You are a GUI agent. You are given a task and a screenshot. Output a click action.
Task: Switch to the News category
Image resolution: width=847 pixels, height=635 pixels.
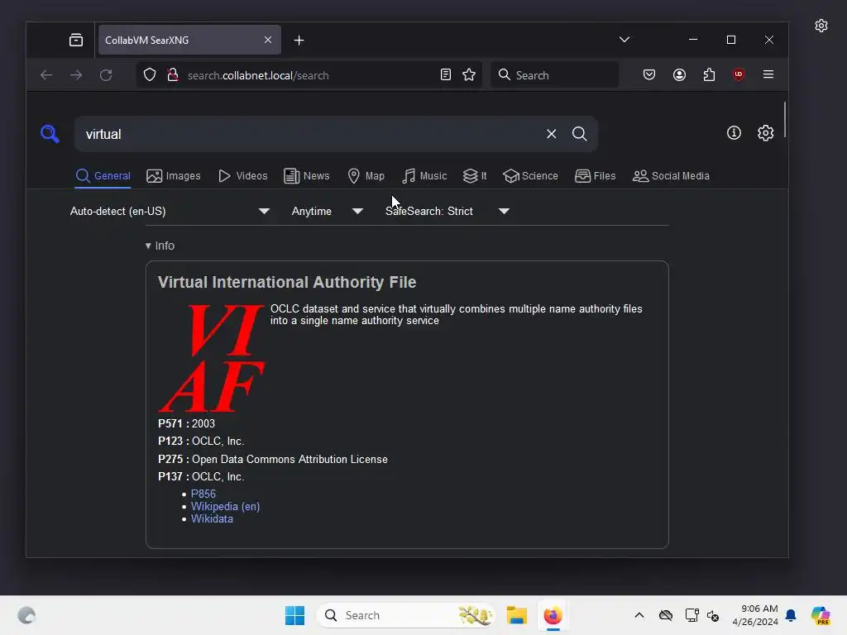307,176
